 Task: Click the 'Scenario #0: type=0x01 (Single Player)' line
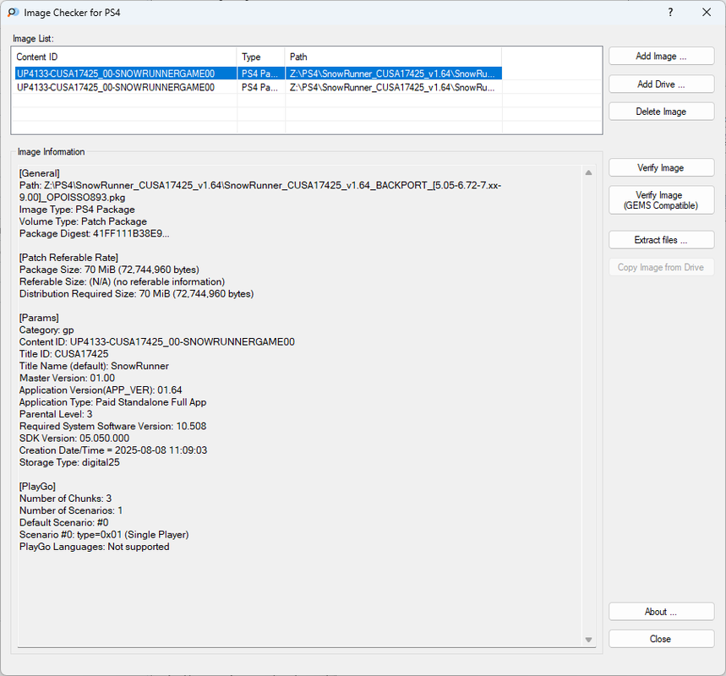coord(104,535)
